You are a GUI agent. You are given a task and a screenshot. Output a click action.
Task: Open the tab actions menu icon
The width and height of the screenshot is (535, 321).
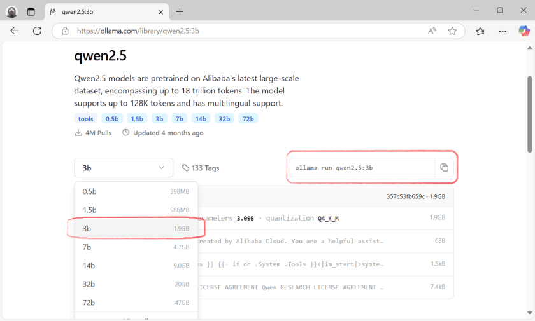pos(31,11)
